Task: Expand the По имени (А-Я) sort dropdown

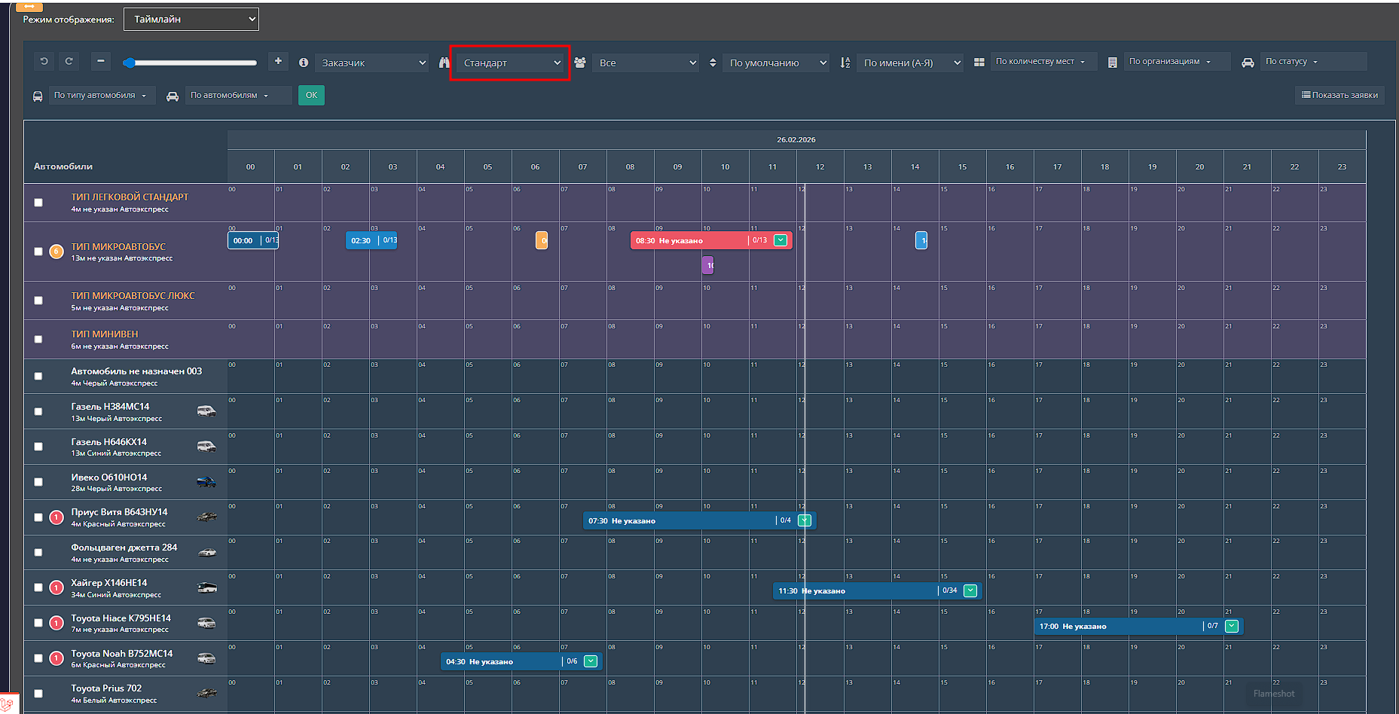Action: point(910,63)
